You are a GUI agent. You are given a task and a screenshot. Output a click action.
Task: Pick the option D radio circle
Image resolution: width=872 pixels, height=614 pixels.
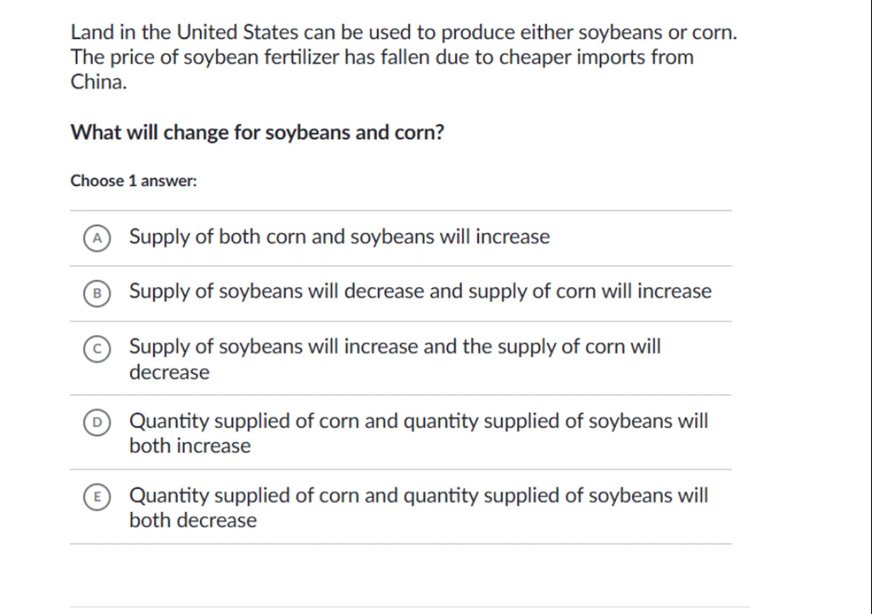click(97, 422)
